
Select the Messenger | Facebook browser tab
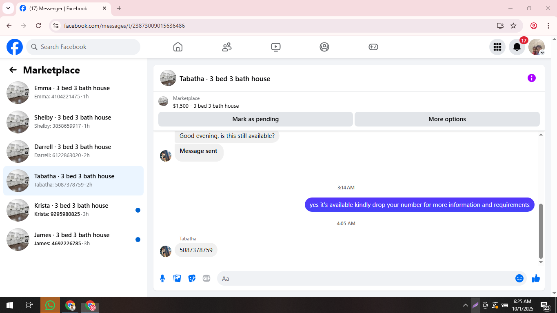[x=63, y=8]
